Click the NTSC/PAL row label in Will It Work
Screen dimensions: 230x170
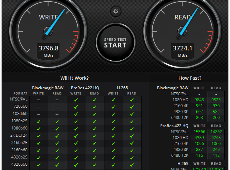point(19,99)
